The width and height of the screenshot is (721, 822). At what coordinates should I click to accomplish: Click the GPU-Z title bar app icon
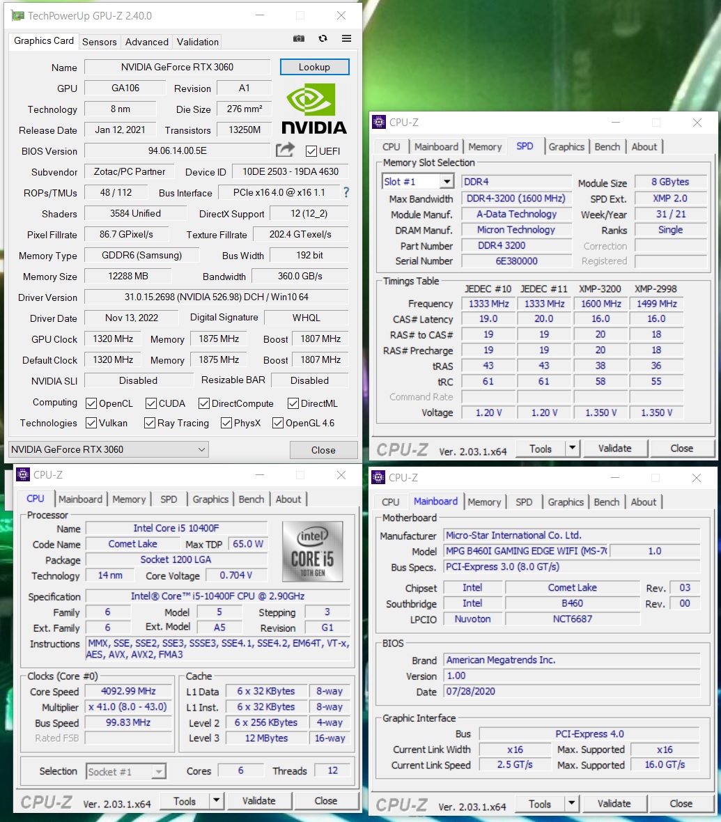point(17,16)
